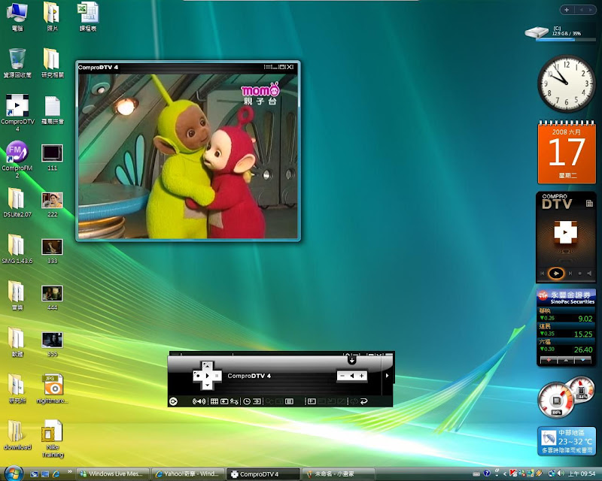Screen dimensions: 602x481
Task: Open the ComproDTV 4 desktop shortcut
Action: click(17, 112)
